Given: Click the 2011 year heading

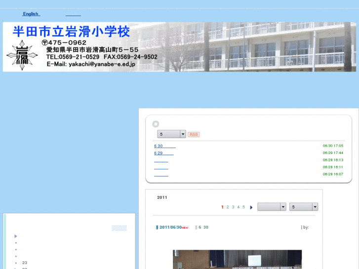Looking at the screenshot, I should point(162,197).
